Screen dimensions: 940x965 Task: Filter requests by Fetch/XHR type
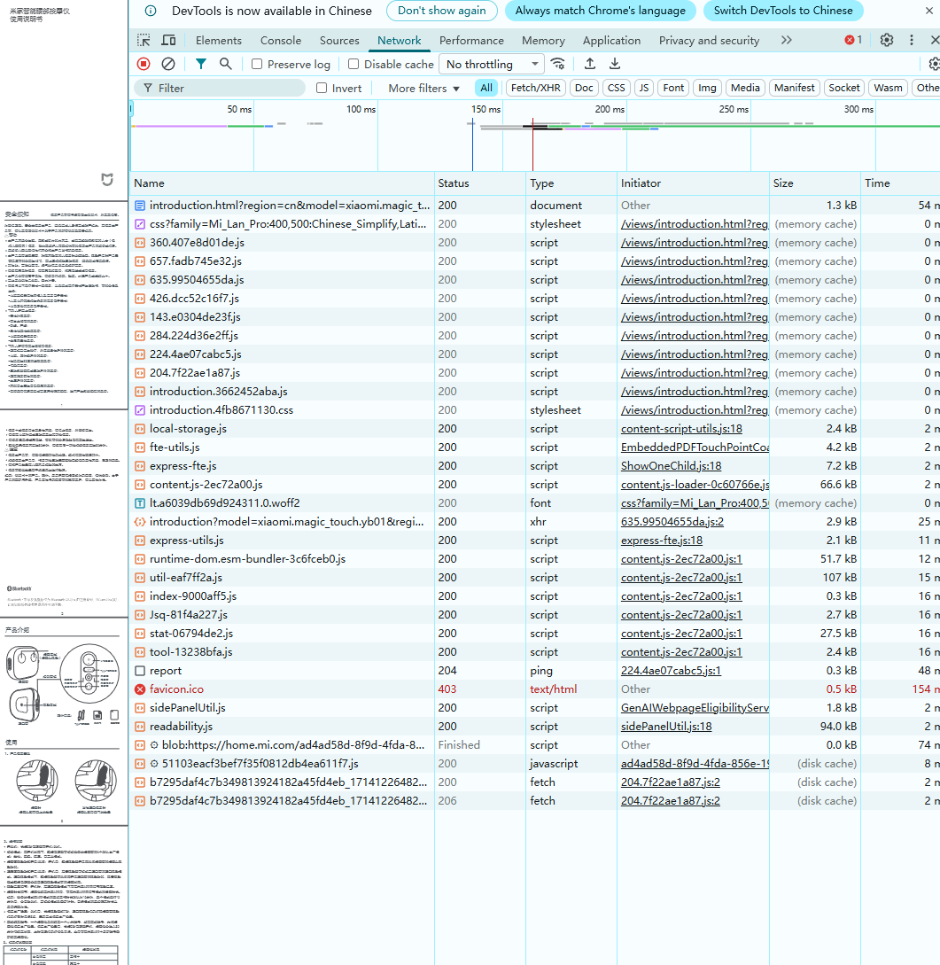tap(536, 88)
